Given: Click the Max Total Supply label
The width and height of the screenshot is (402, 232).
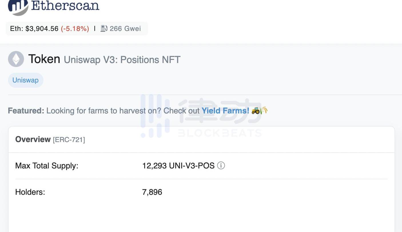Looking at the screenshot, I should coord(47,166).
